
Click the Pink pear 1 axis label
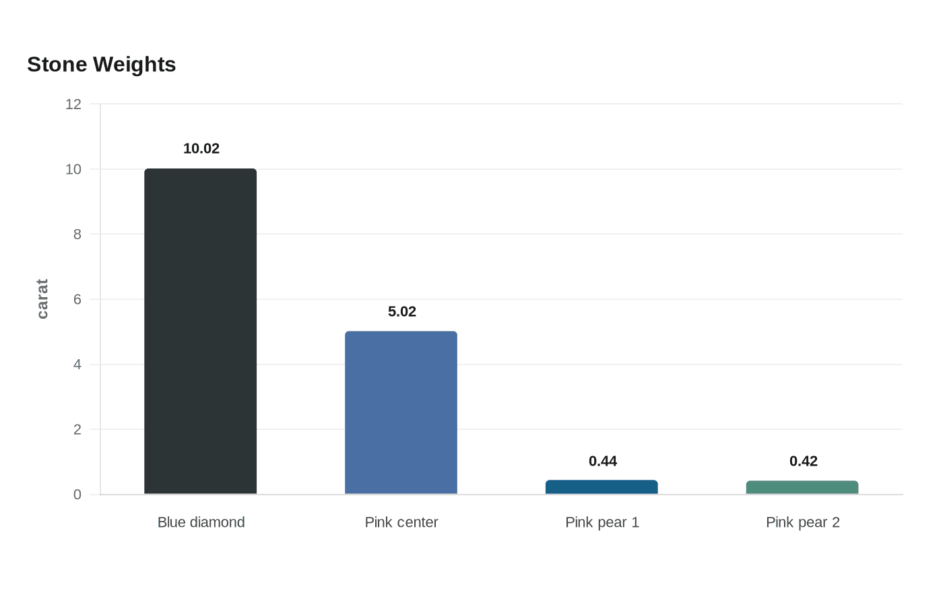click(602, 522)
